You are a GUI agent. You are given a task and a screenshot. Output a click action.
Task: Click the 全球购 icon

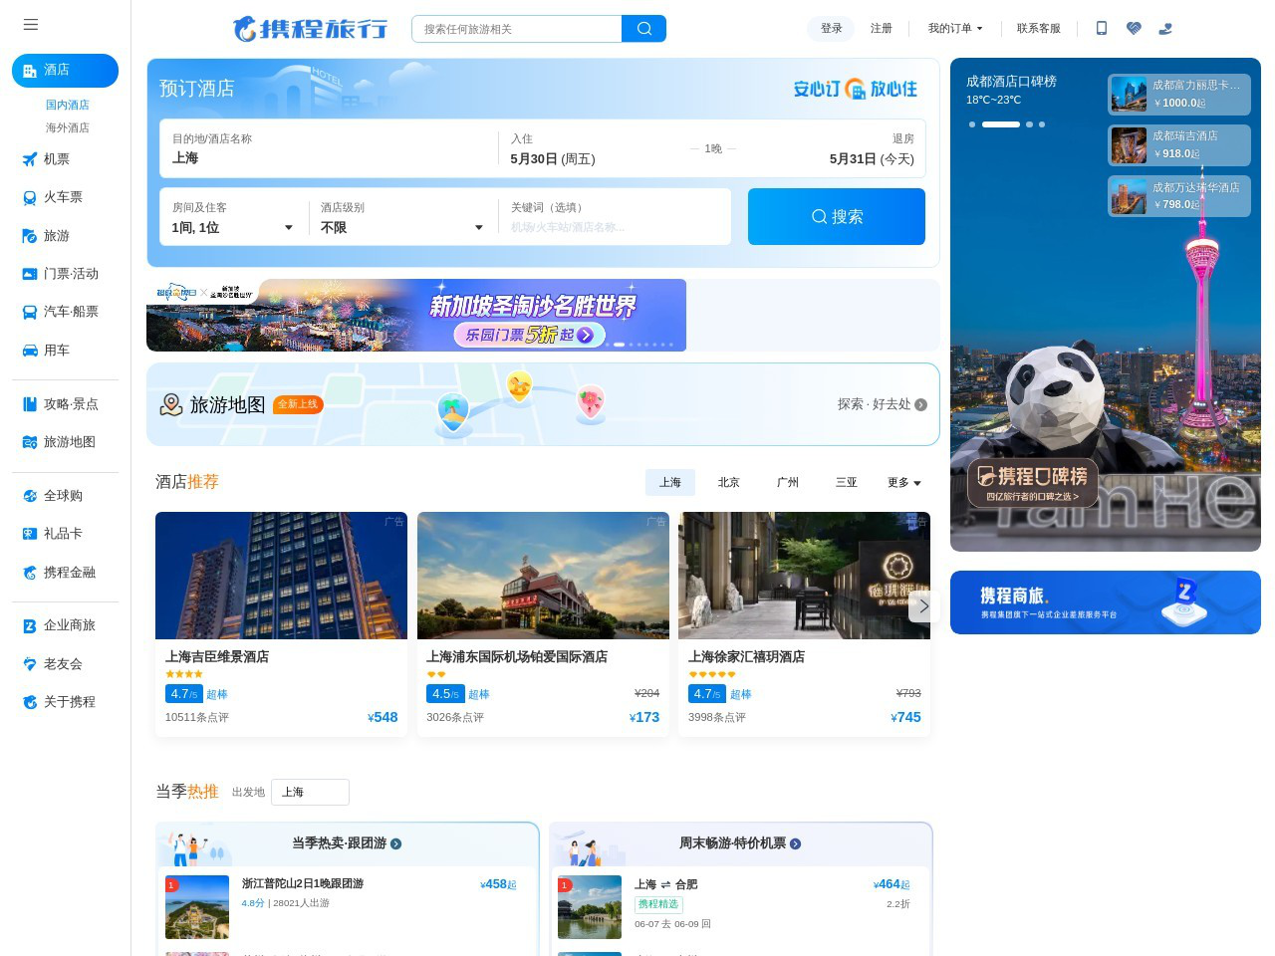click(30, 496)
